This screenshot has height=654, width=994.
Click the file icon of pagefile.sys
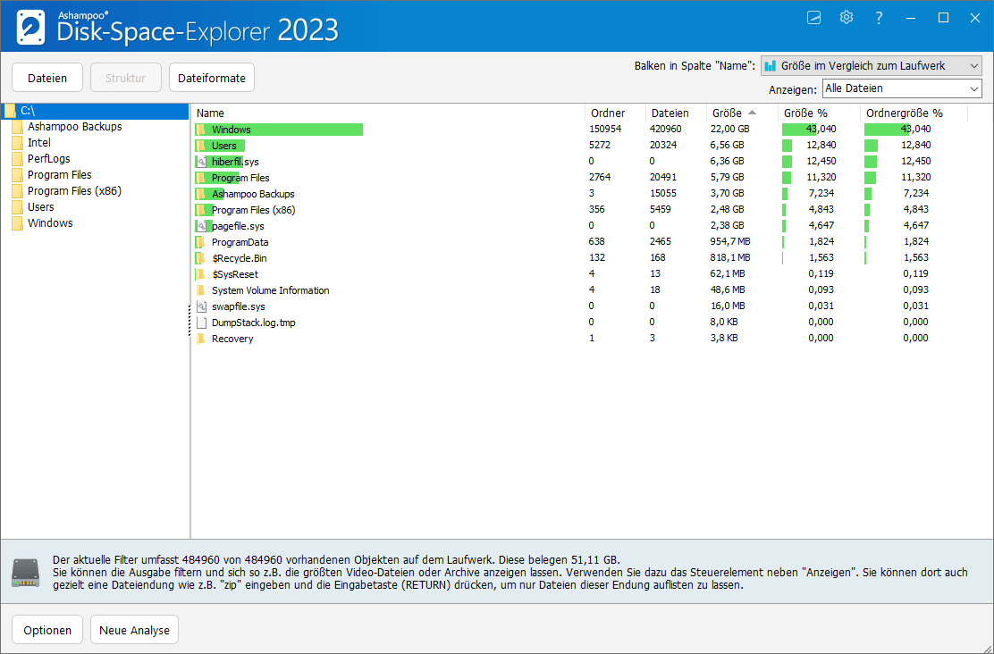click(x=202, y=225)
